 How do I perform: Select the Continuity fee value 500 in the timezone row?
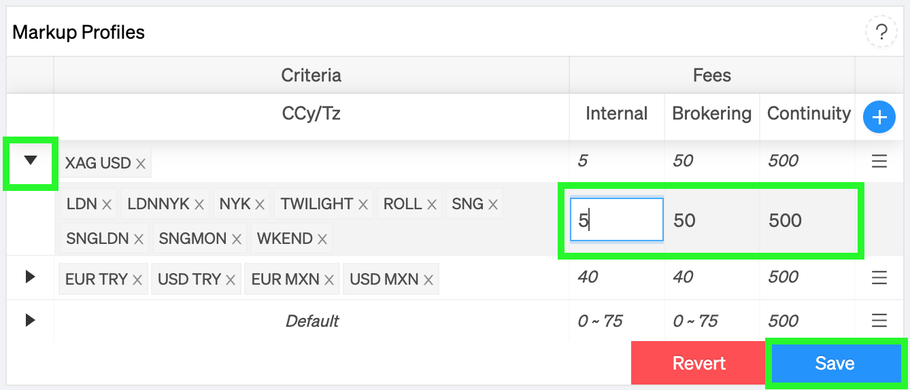[785, 220]
